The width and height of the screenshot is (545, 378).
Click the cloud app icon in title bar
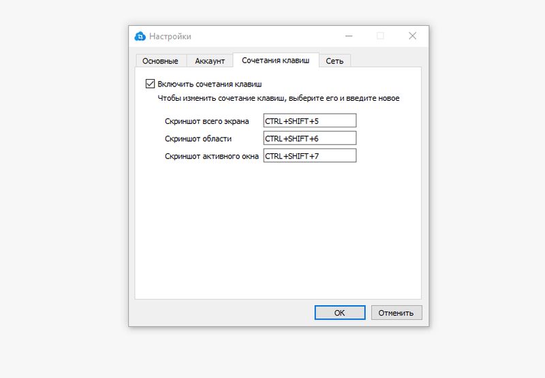point(141,36)
